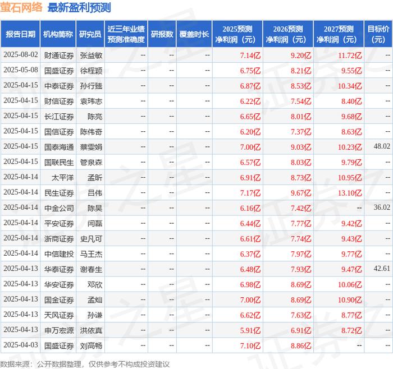This screenshot has height=369, width=393.
Task: Click the 萤石网络 title text
Action: click(21, 7)
